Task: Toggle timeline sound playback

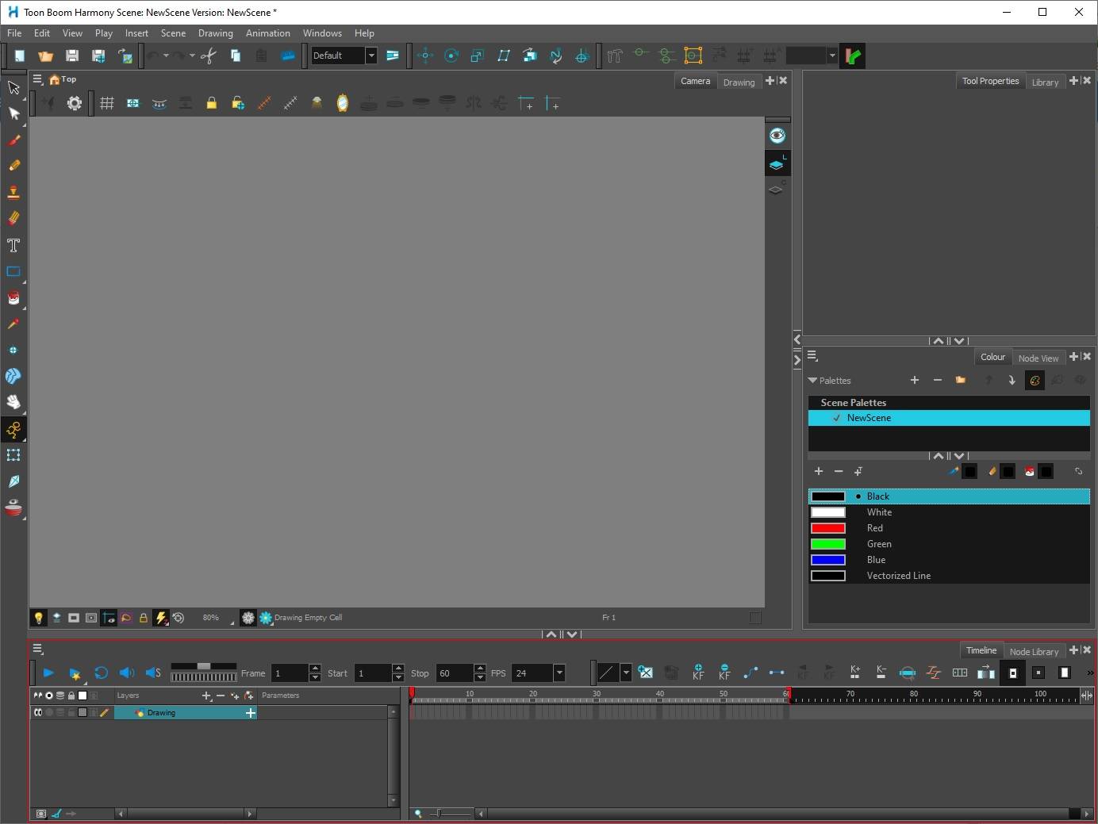Action: tap(126, 673)
